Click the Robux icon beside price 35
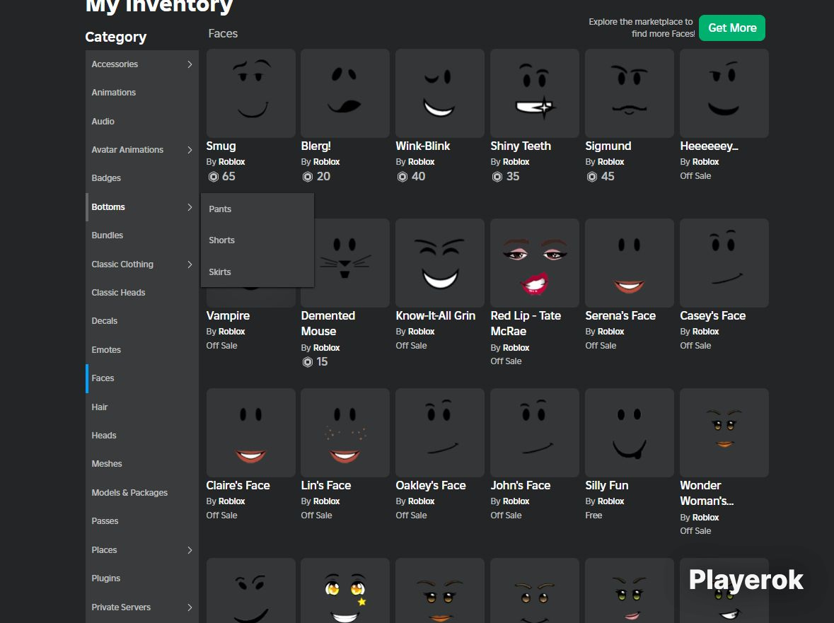Screen dimensions: 834x623 coord(497,177)
